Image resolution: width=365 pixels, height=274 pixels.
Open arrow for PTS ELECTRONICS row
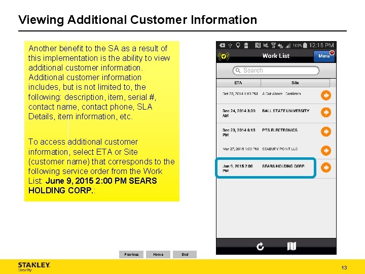coord(326,131)
